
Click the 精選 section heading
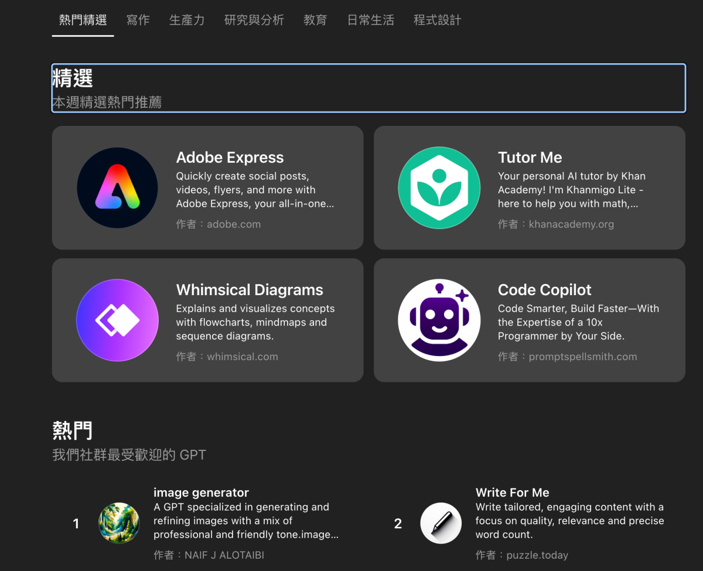[x=73, y=78]
